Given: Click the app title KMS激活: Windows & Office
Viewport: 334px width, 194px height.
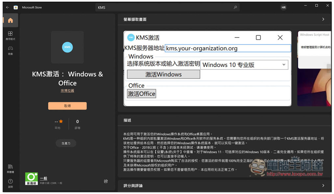Looking at the screenshot, I should pyautogui.click(x=67, y=78).
